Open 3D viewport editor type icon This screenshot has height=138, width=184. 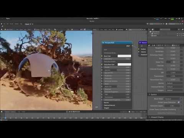click(2, 30)
